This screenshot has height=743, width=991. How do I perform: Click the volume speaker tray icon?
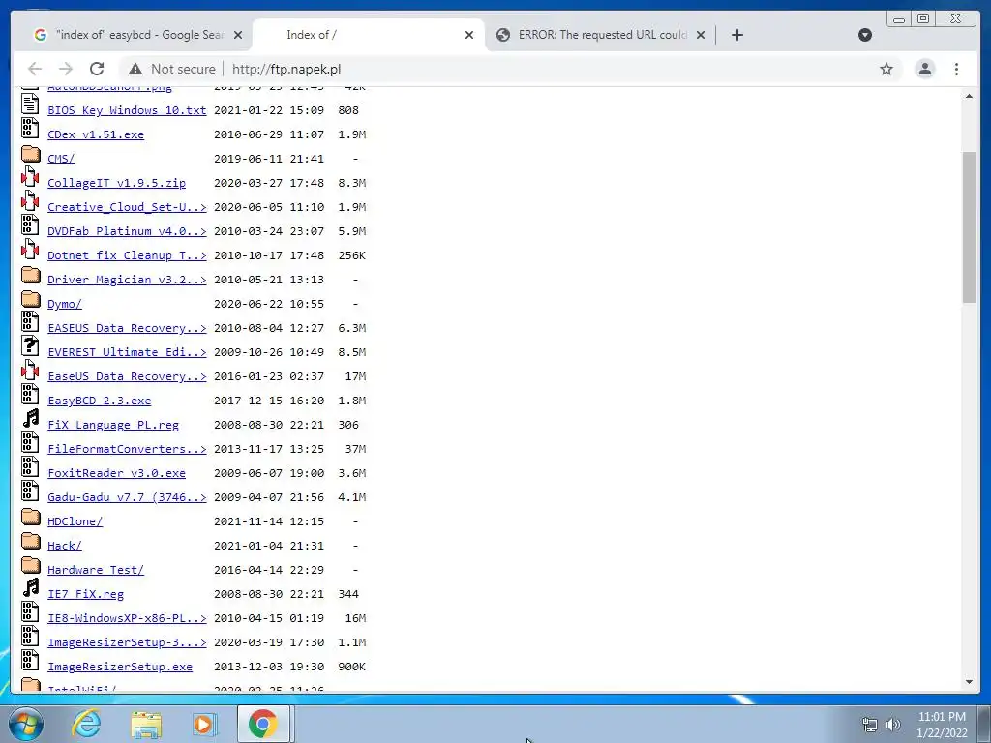point(893,724)
